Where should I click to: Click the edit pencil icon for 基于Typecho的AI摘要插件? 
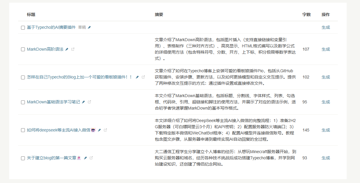[89, 27]
